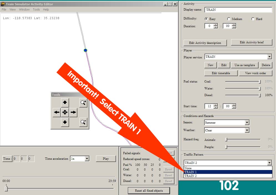Decrease the Start time hour spinner

(x=216, y=107)
